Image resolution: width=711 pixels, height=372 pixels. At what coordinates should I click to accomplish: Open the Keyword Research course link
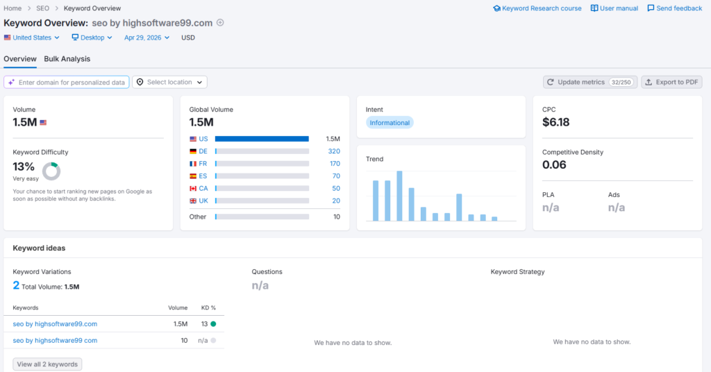[x=537, y=8]
